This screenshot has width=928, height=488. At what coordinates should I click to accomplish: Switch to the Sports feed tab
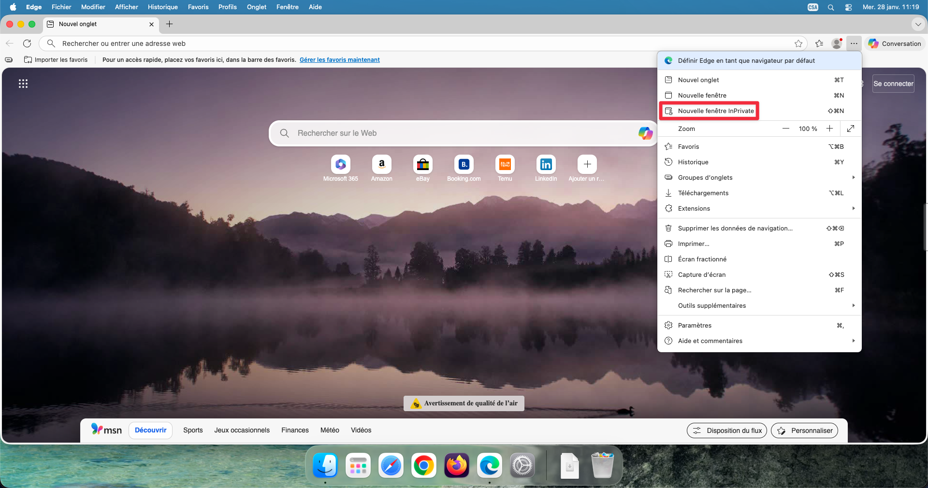click(193, 430)
